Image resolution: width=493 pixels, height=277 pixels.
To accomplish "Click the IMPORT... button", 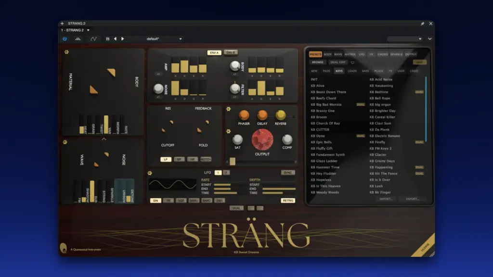I will point(386,199).
